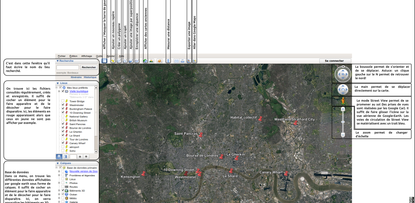The height and width of the screenshot is (203, 415).
Task: Open the Outils menu
Action: [99, 56]
